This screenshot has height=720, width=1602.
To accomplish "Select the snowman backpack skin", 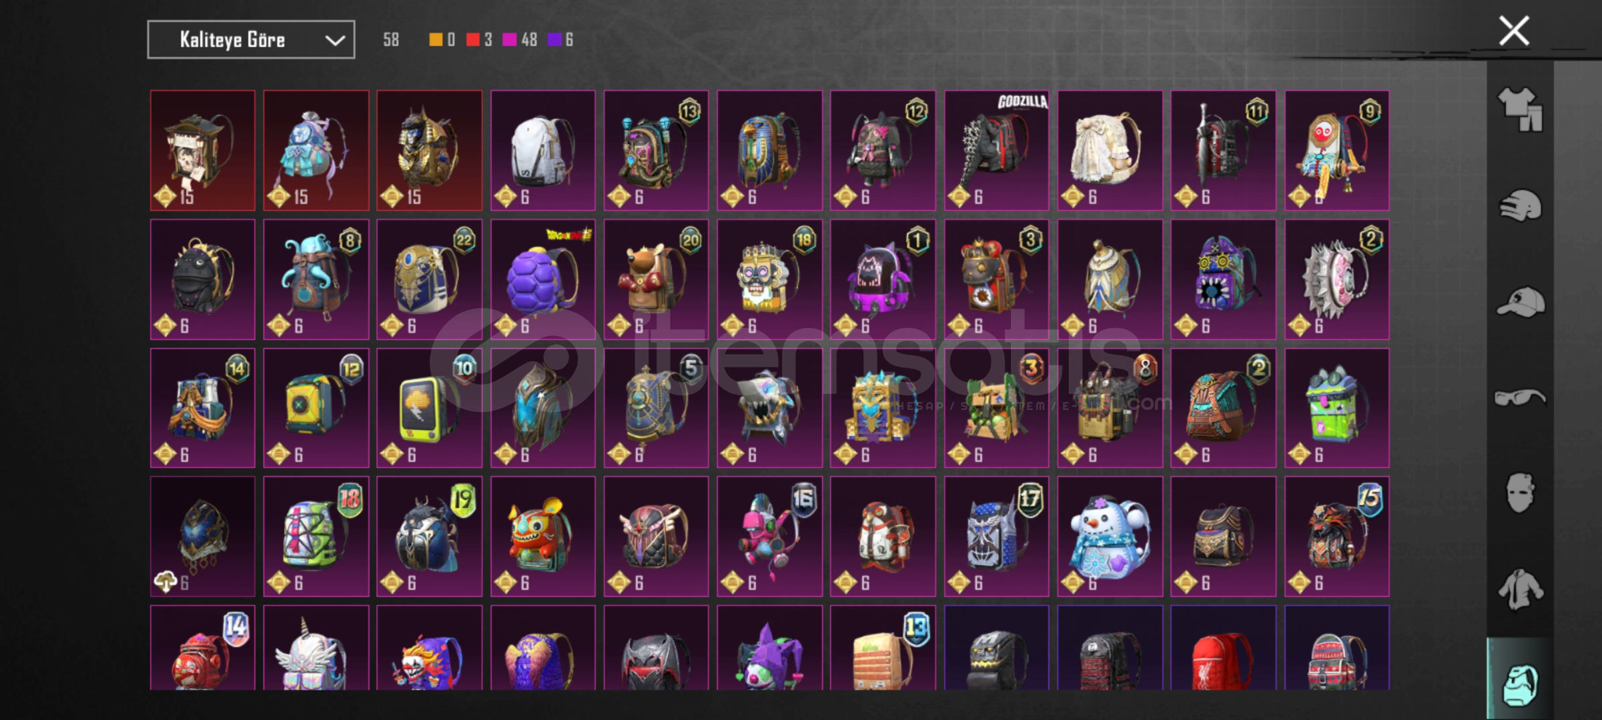I will pos(1110,537).
